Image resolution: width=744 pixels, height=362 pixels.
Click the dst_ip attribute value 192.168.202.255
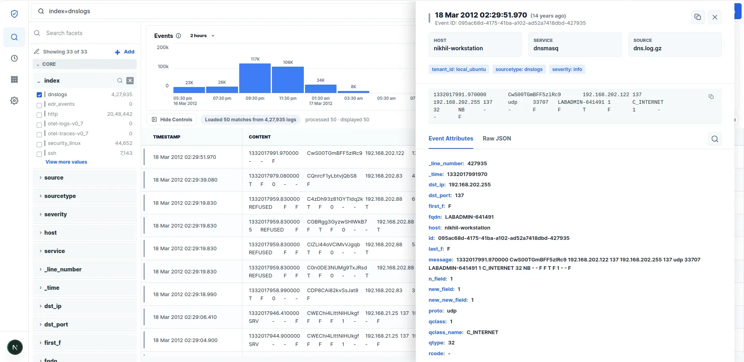(470, 185)
